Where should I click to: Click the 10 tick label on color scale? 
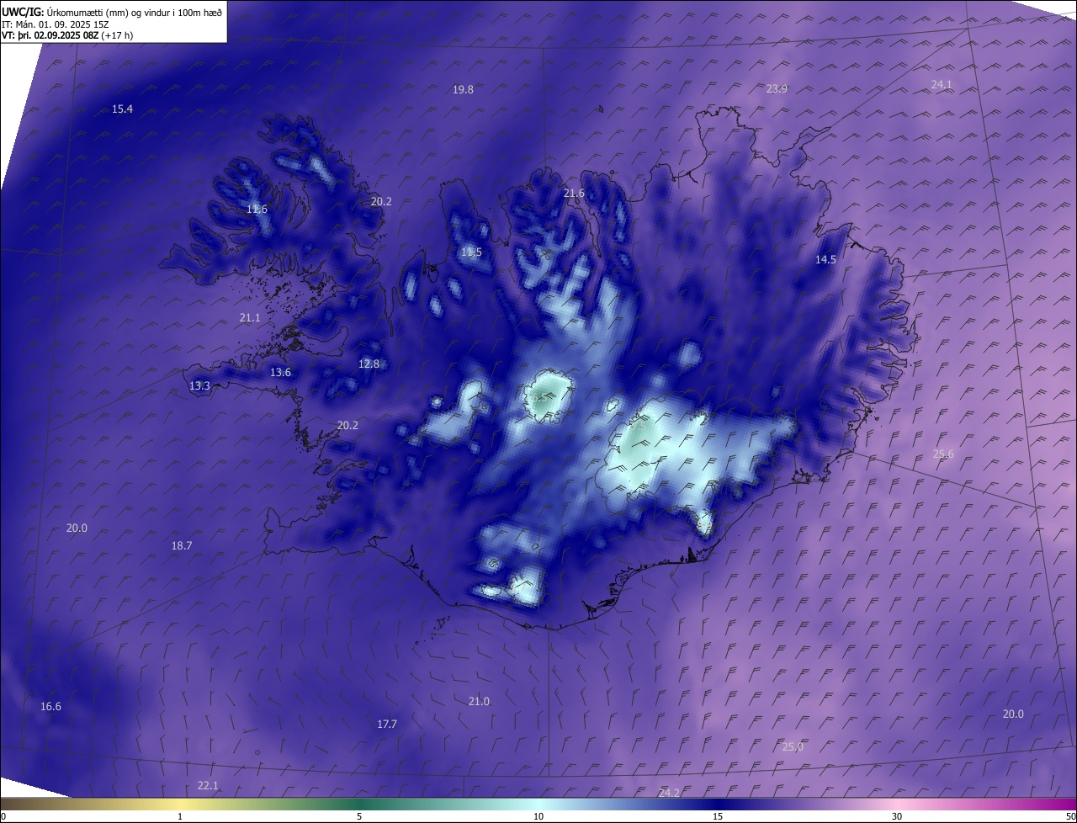(538, 817)
